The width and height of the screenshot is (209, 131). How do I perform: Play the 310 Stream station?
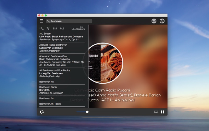click(45, 34)
